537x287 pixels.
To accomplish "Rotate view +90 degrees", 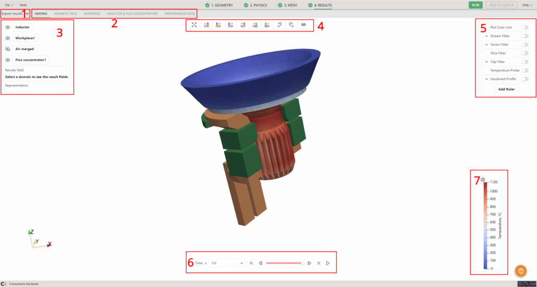I will pos(291,24).
